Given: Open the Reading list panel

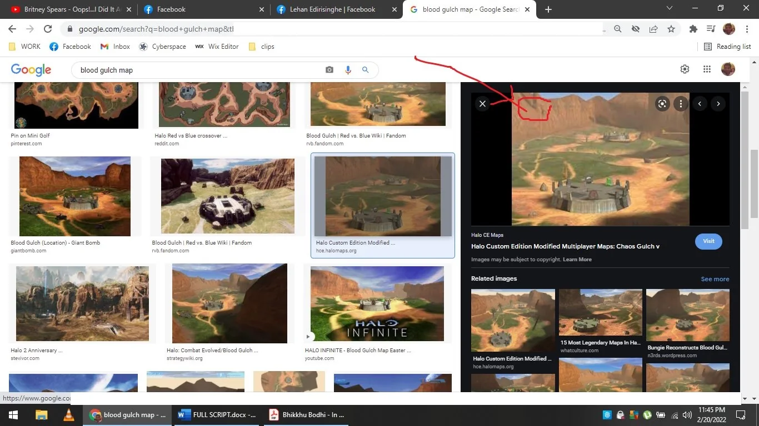Looking at the screenshot, I should (727, 47).
